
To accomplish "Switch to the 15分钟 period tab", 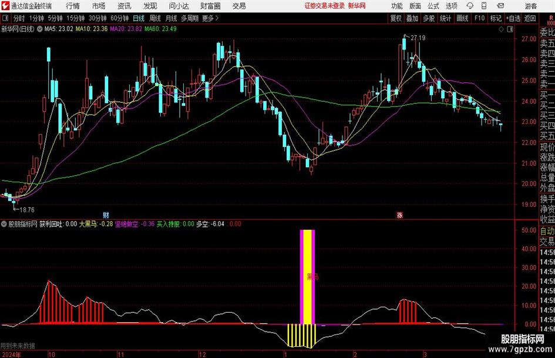I will [x=75, y=18].
